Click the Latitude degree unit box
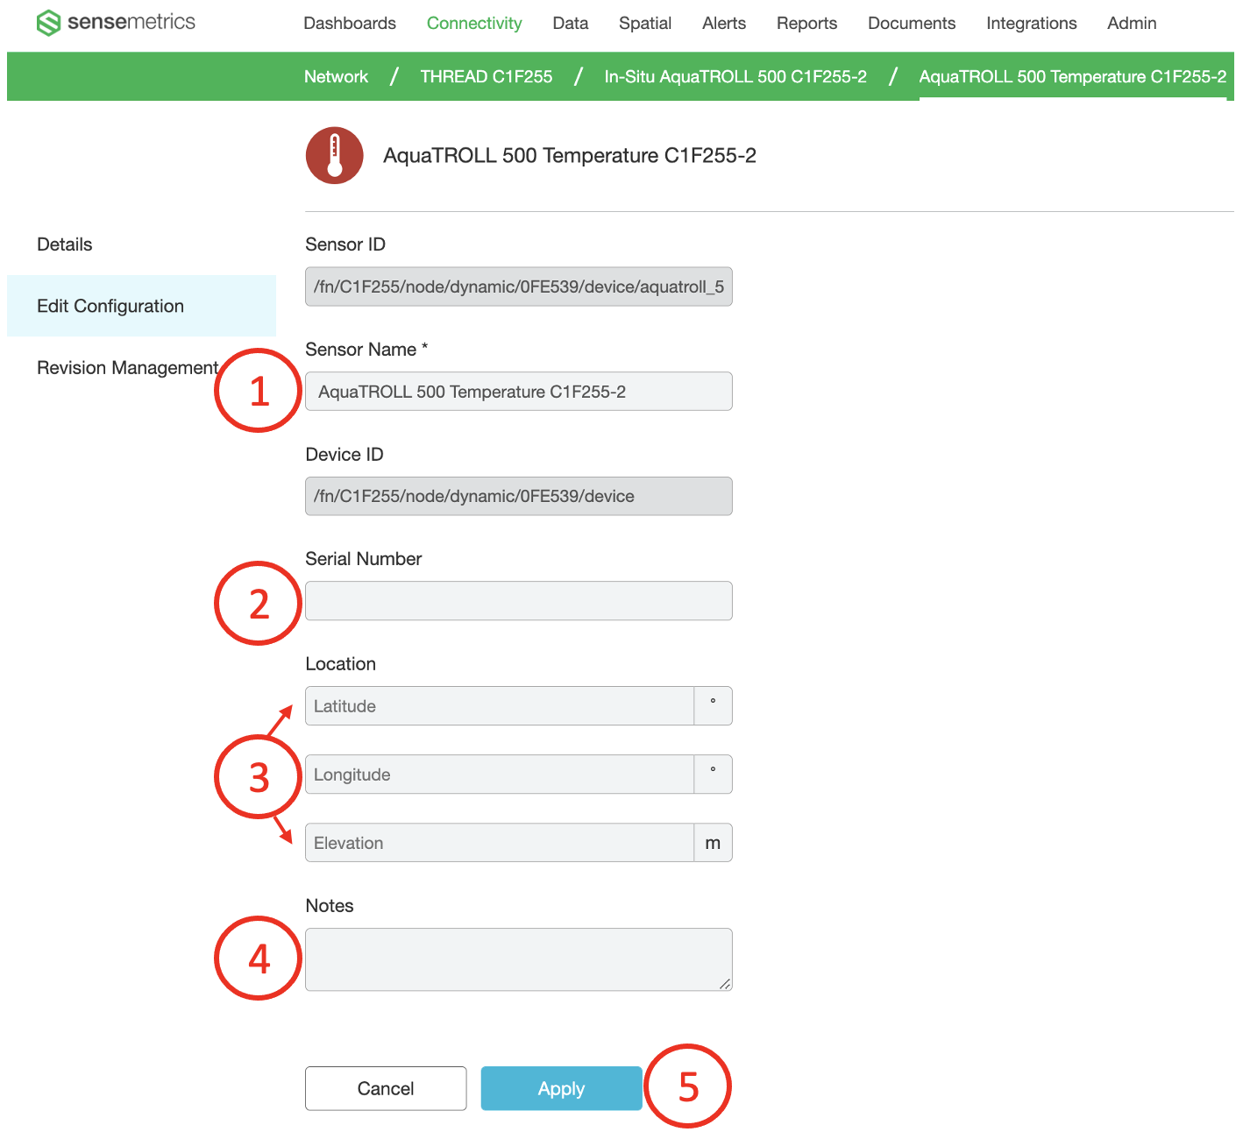The height and width of the screenshot is (1132, 1243). (714, 706)
